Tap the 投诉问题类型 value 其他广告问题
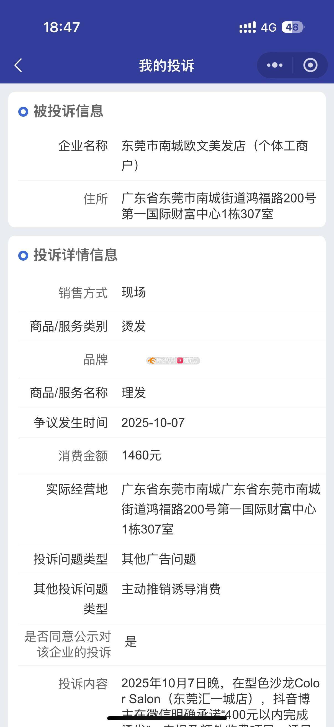334x727 pixels. (159, 559)
